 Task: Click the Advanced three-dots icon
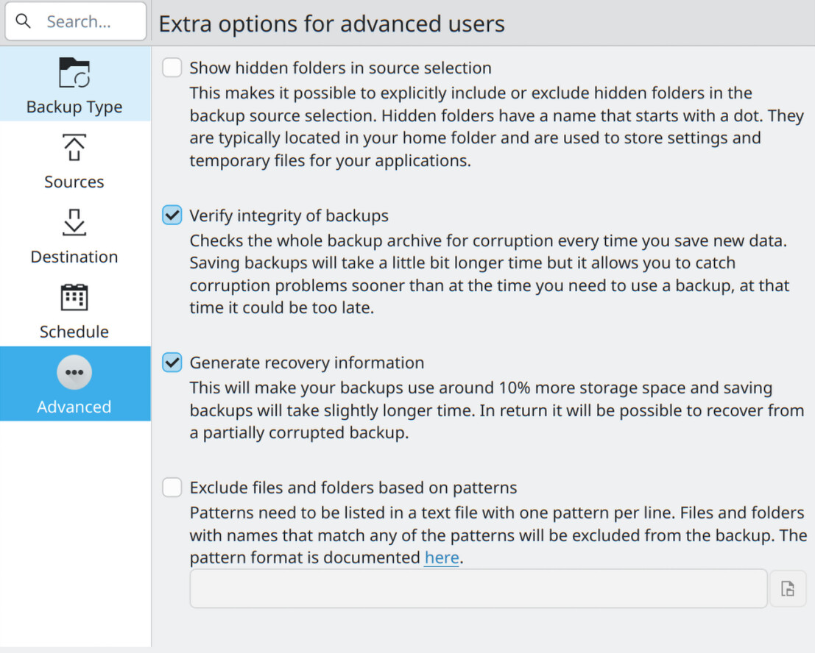tap(74, 373)
